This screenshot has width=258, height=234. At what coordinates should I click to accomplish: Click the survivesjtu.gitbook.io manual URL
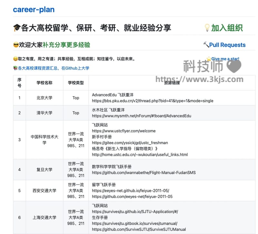tap(134, 223)
